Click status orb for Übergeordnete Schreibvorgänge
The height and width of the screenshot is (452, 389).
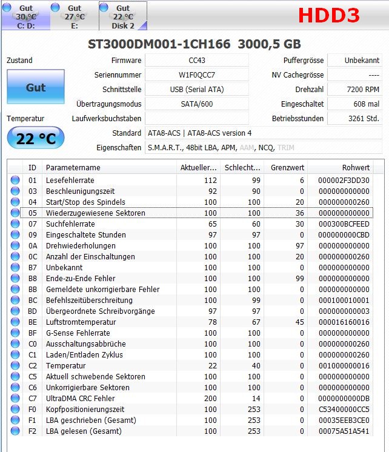click(x=15, y=311)
